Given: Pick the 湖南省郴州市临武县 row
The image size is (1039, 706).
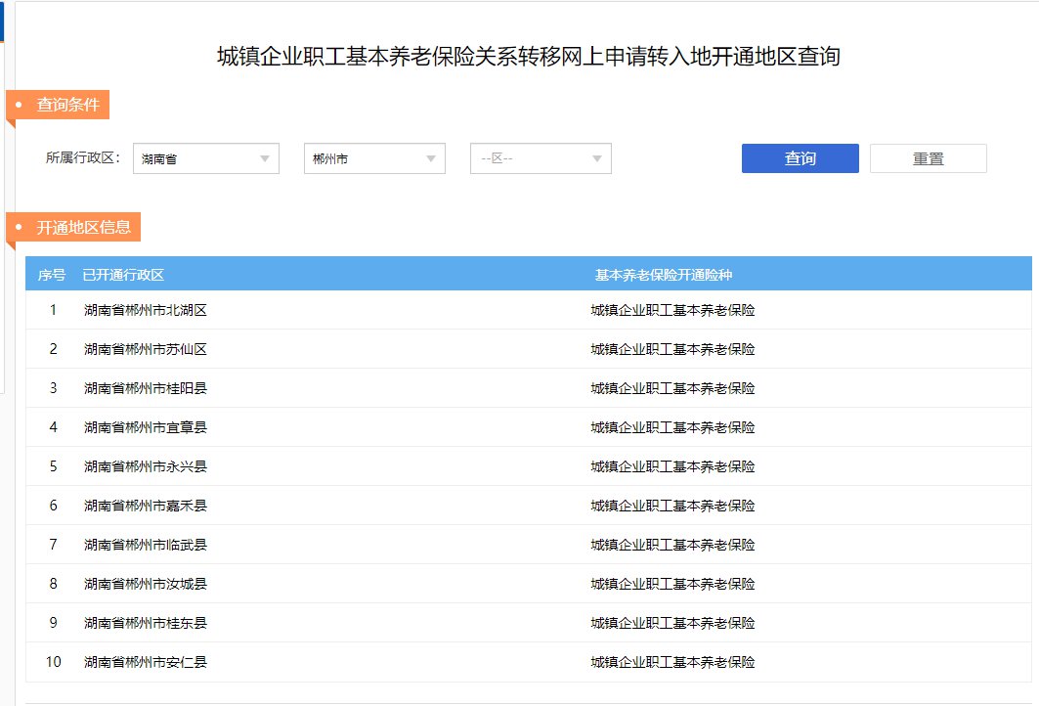Looking at the screenshot, I should click(x=146, y=545).
